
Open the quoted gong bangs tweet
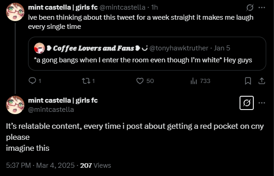pyautogui.click(x=147, y=54)
